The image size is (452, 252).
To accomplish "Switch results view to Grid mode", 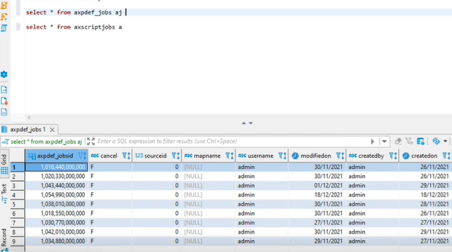I will [4, 159].
